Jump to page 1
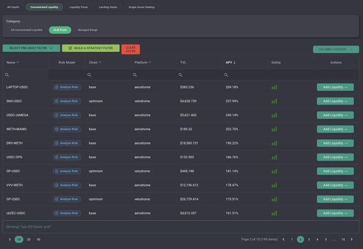Viewport: 363px width, 249px height. tap(292, 239)
